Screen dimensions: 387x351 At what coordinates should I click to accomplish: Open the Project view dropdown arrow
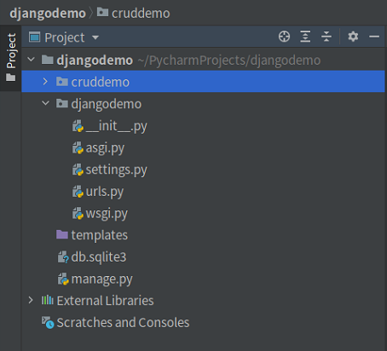coord(95,37)
